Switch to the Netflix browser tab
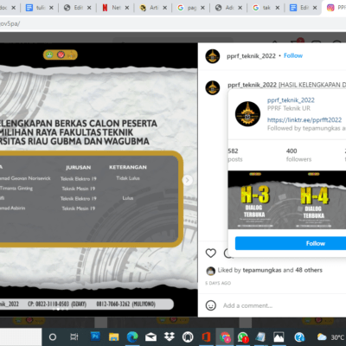This screenshot has width=346, height=346. (112, 8)
